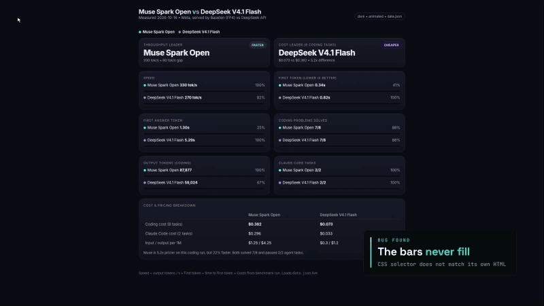Click the Muse Spark Open table column header
This screenshot has width=544, height=306.
tap(264, 215)
